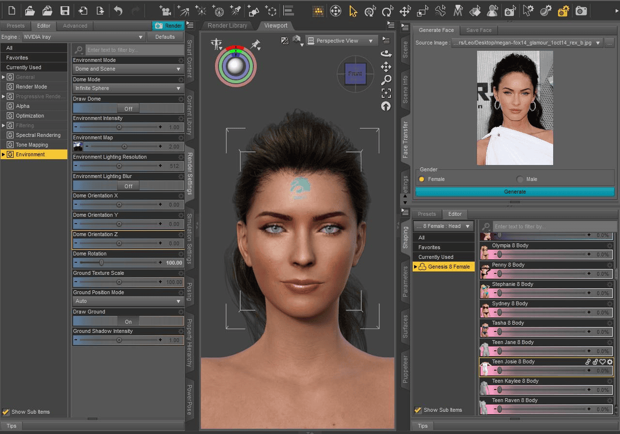This screenshot has width=620, height=434.
Task: Open the Environment Mode dropdown
Action: coord(128,69)
